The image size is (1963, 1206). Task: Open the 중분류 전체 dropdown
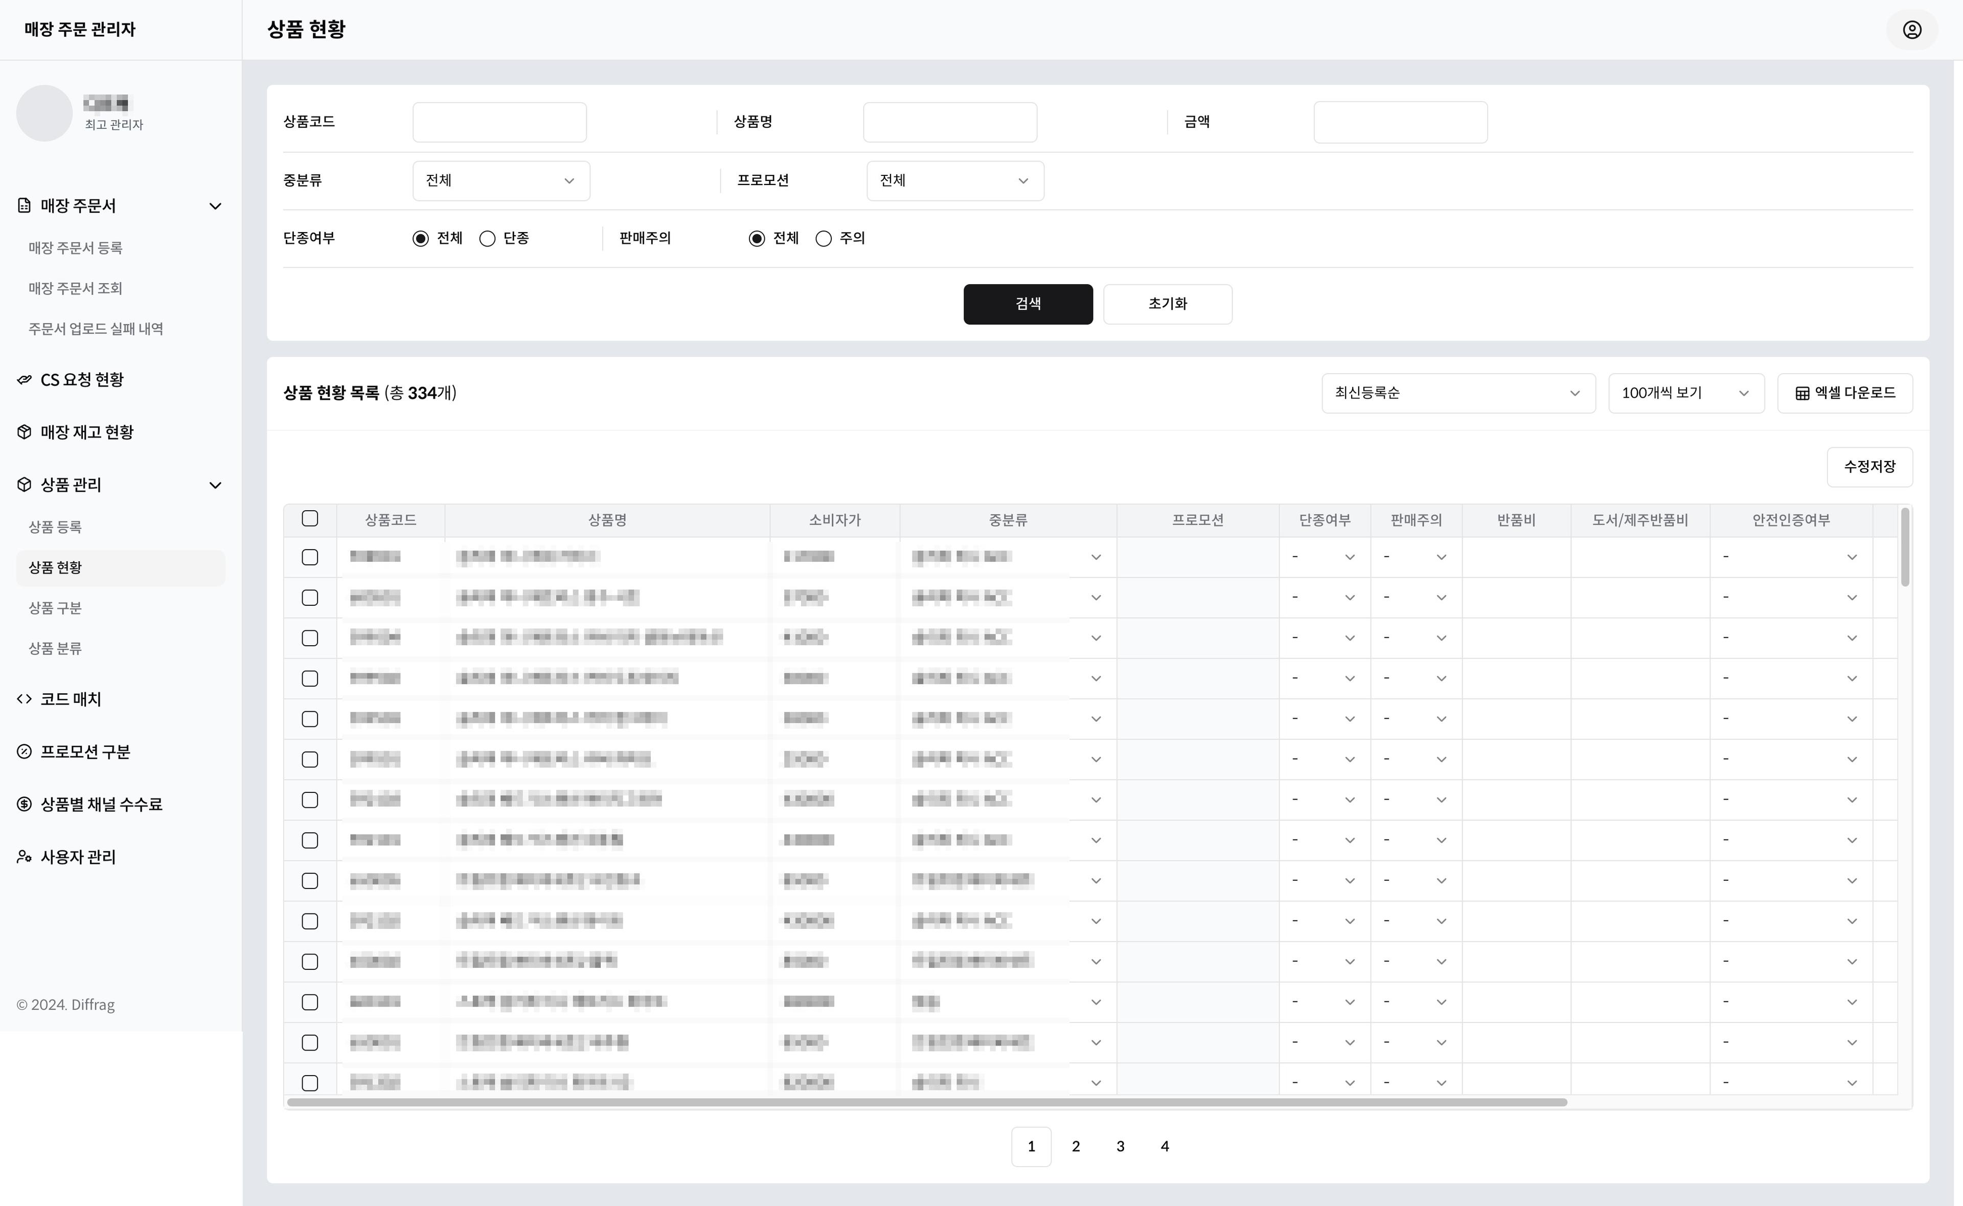(x=500, y=181)
